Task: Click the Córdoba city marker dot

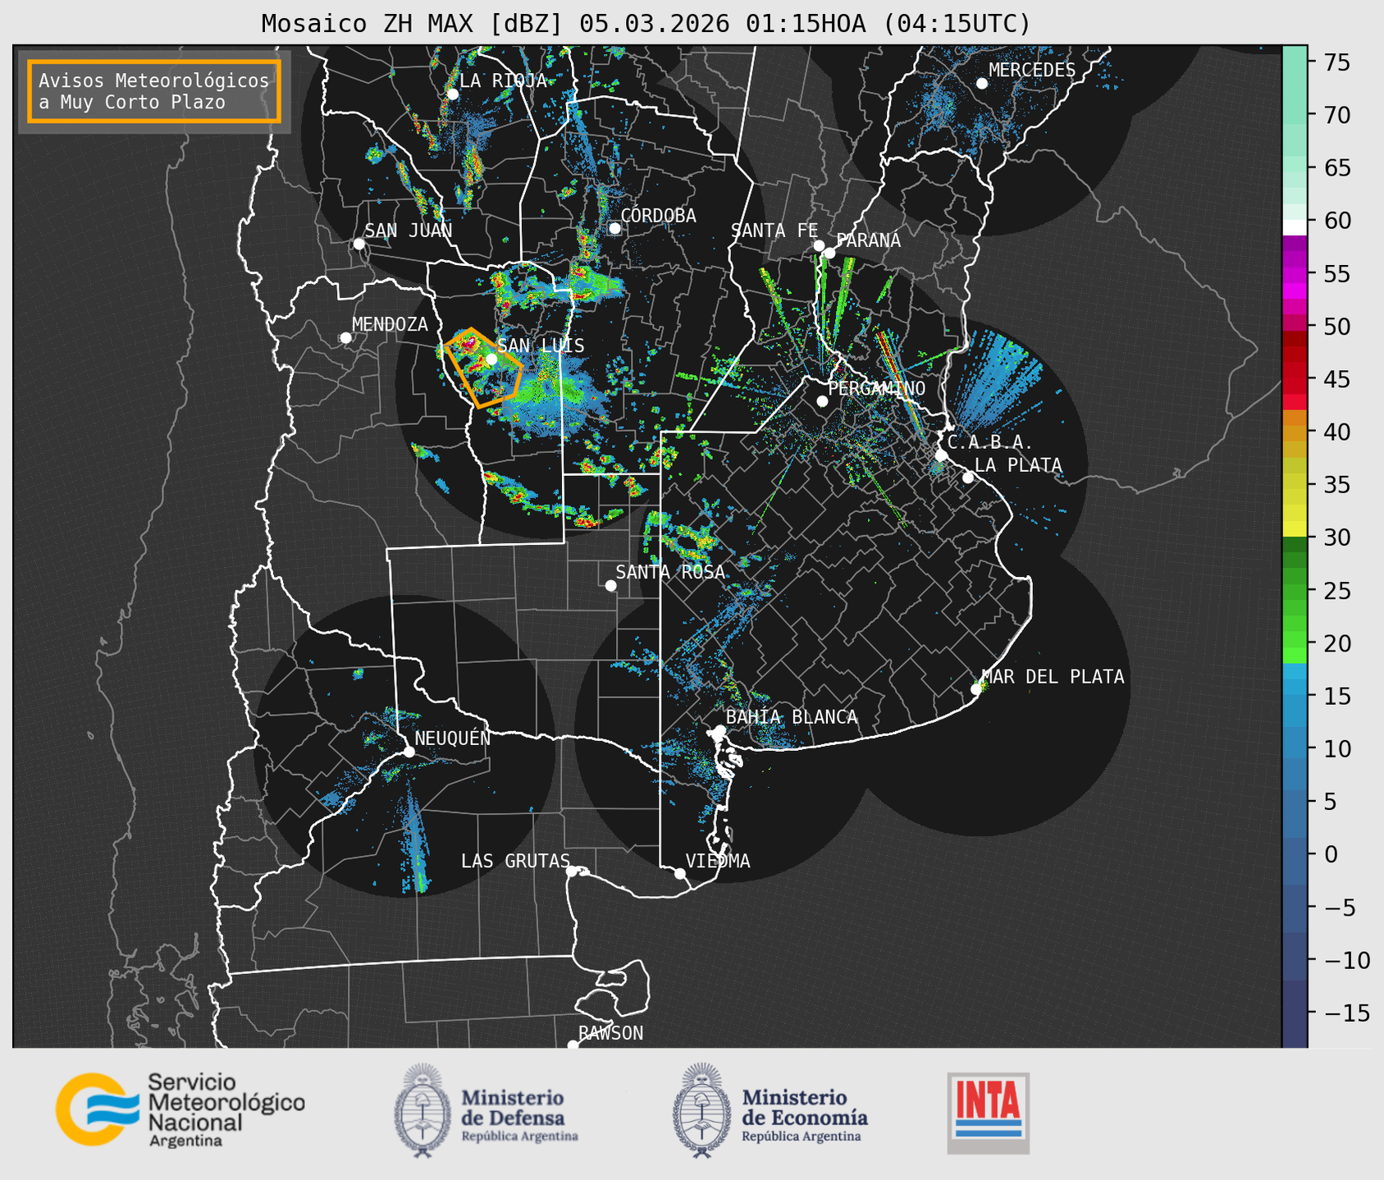Action: coord(614,228)
